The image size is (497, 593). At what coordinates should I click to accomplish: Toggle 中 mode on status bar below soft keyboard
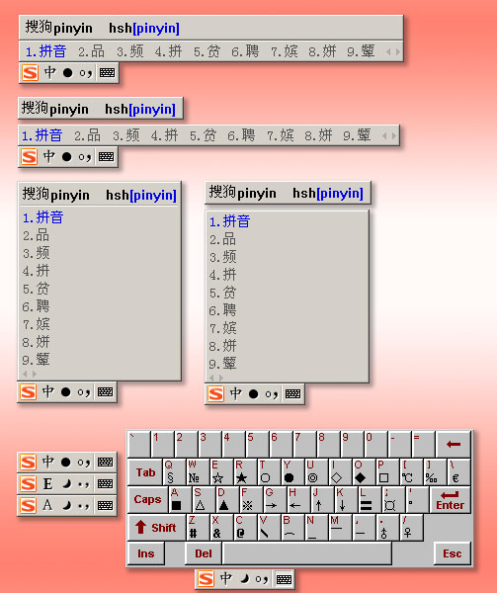pyautogui.click(x=226, y=578)
